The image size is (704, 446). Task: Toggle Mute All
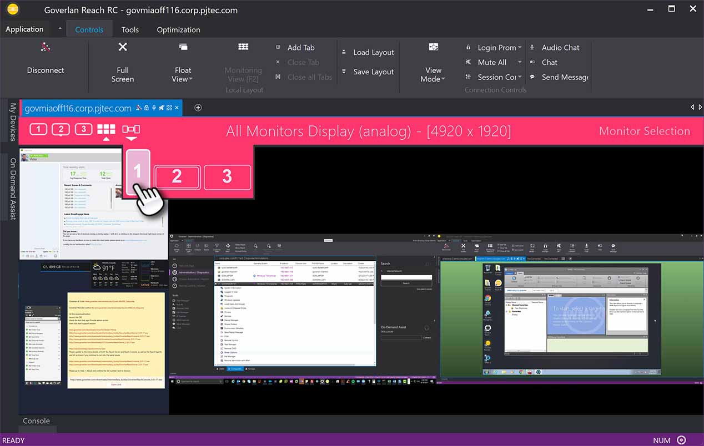click(486, 62)
